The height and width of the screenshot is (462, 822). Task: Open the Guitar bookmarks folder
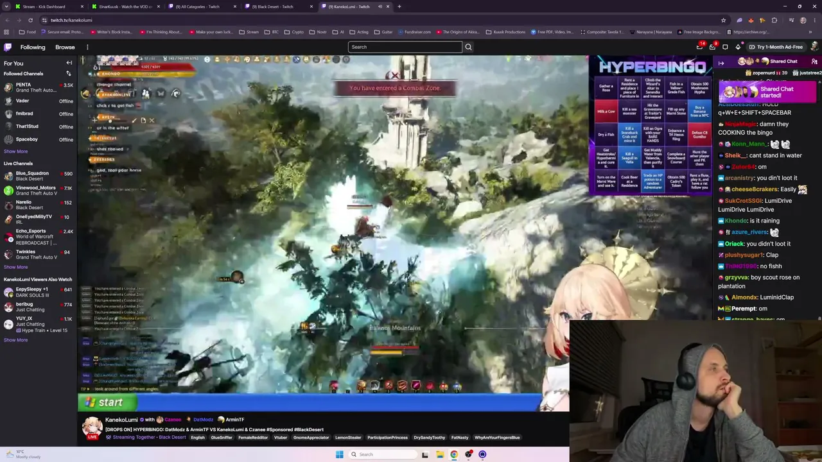pyautogui.click(x=384, y=32)
